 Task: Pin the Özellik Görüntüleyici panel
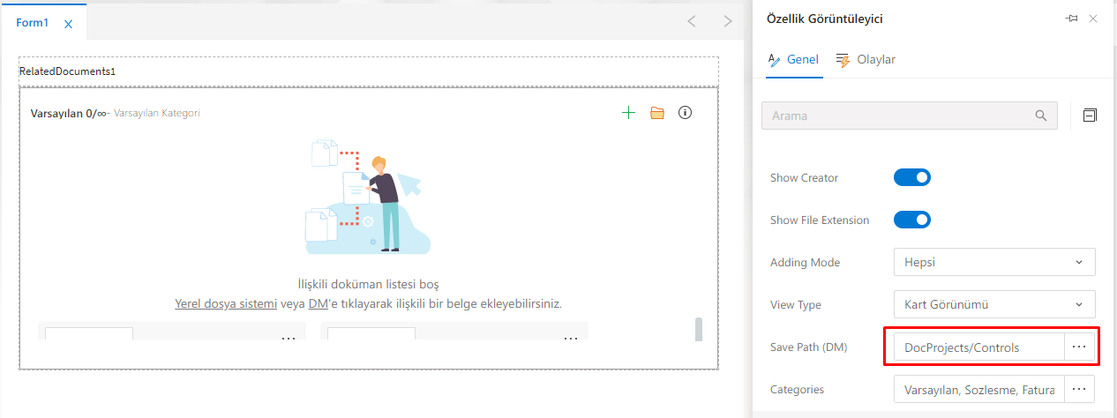(x=1072, y=19)
